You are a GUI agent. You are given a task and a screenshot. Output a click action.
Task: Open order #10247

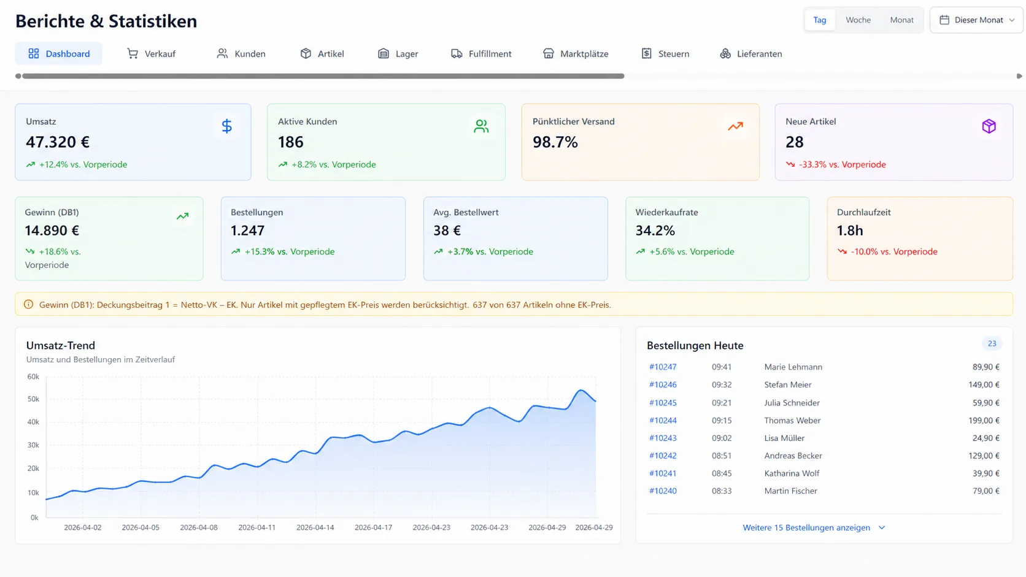[x=663, y=367]
